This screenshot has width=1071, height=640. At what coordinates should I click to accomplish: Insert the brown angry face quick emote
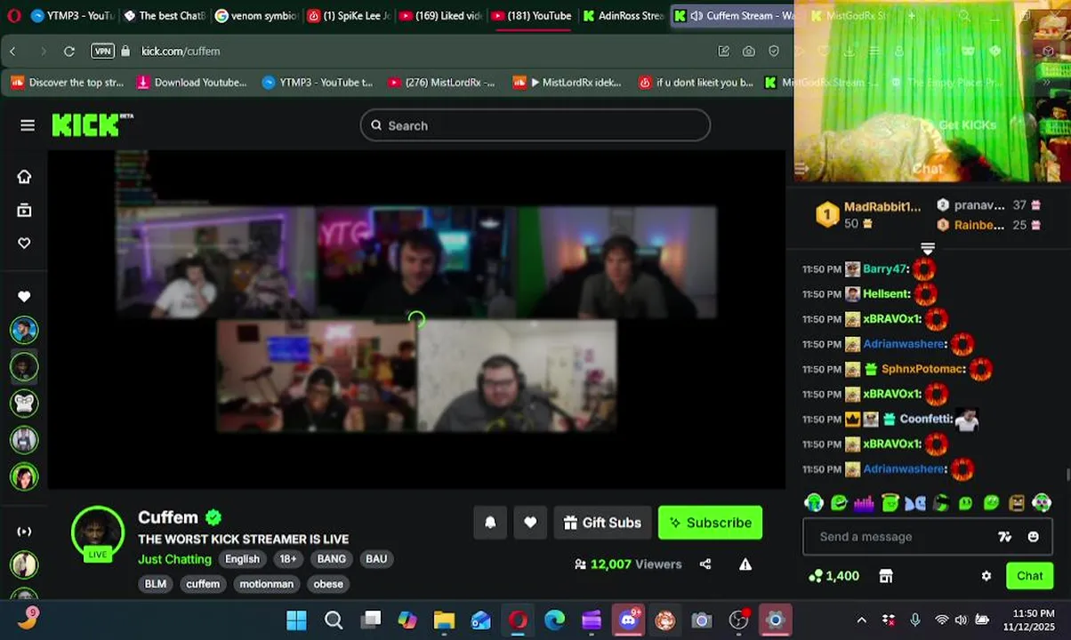tap(1017, 503)
